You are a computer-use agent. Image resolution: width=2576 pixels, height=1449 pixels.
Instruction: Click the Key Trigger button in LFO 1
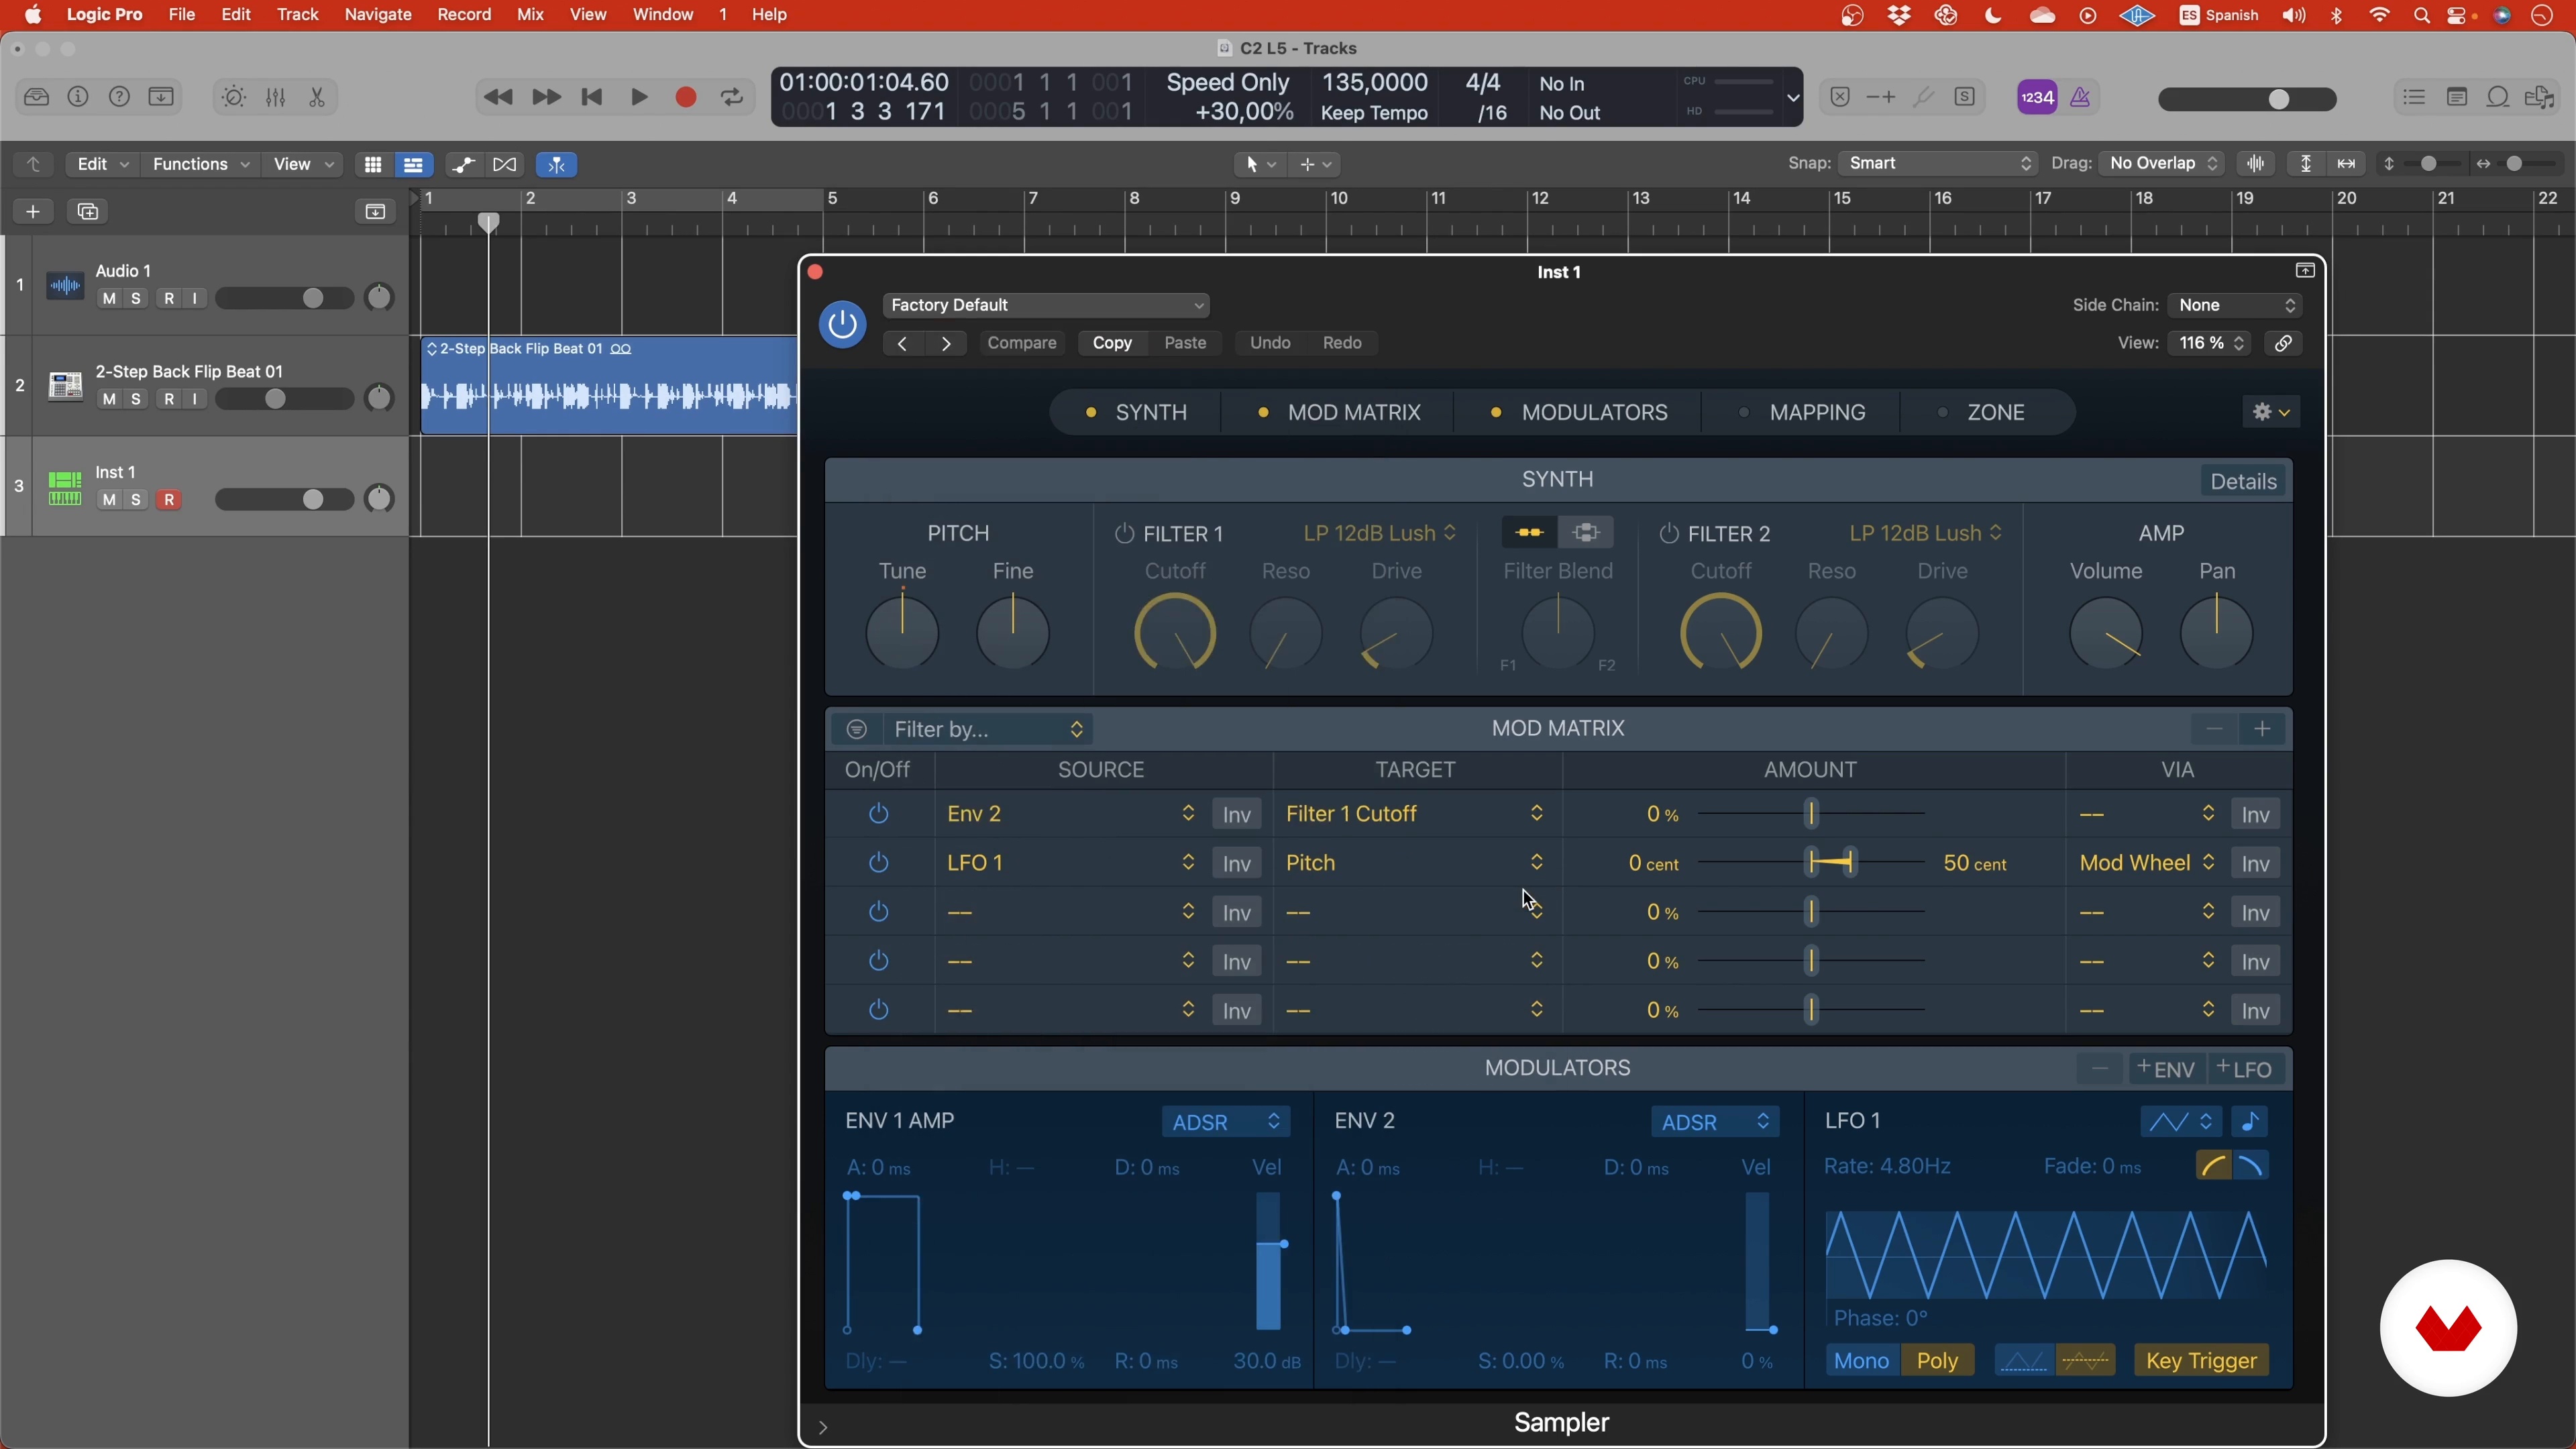(x=2201, y=1361)
